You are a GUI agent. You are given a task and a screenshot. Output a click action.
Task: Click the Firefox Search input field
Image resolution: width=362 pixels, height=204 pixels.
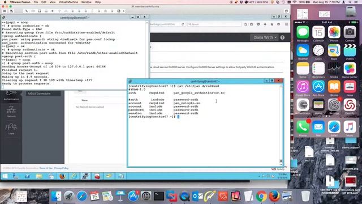pyautogui.click(x=215, y=24)
